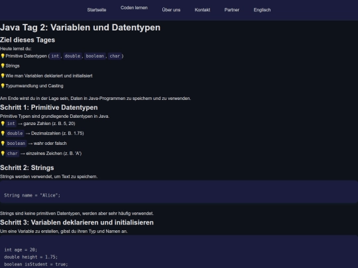
Task: Click the char code tag in goals list
Action: point(115,56)
